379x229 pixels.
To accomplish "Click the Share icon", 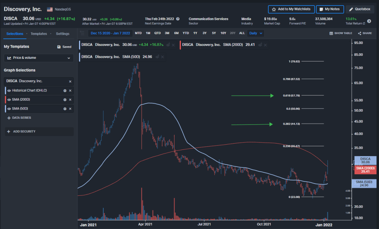I will [x=360, y=33].
